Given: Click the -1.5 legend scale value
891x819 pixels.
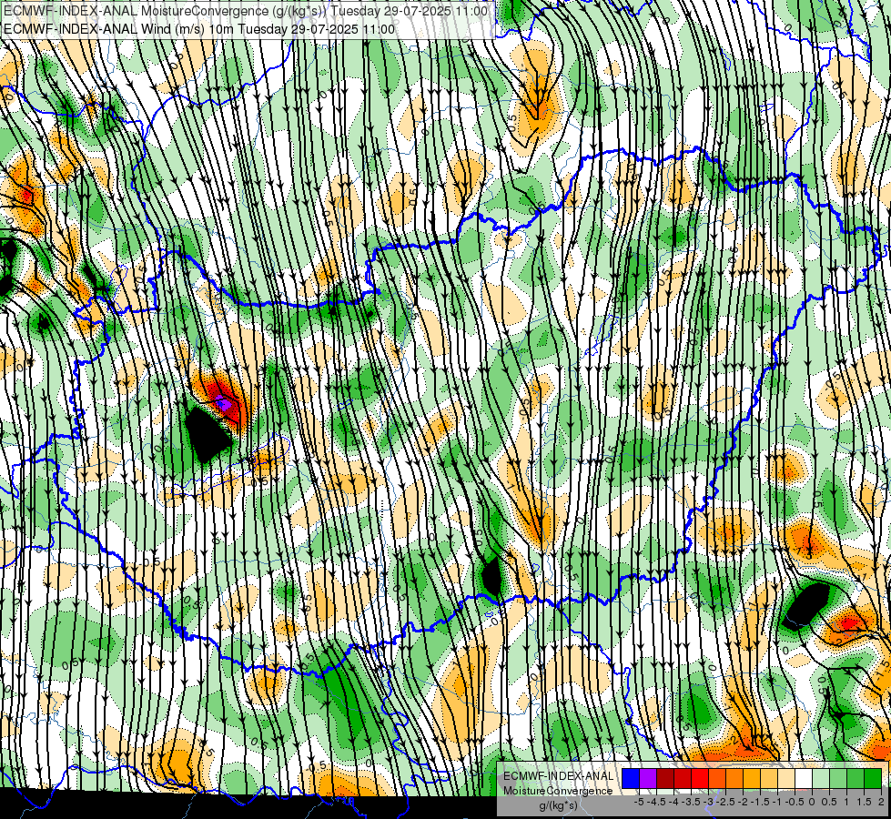Looking at the screenshot, I should click(760, 802).
